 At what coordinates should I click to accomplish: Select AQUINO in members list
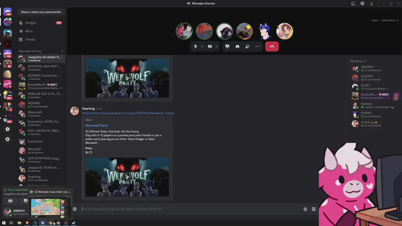[x=374, y=78]
